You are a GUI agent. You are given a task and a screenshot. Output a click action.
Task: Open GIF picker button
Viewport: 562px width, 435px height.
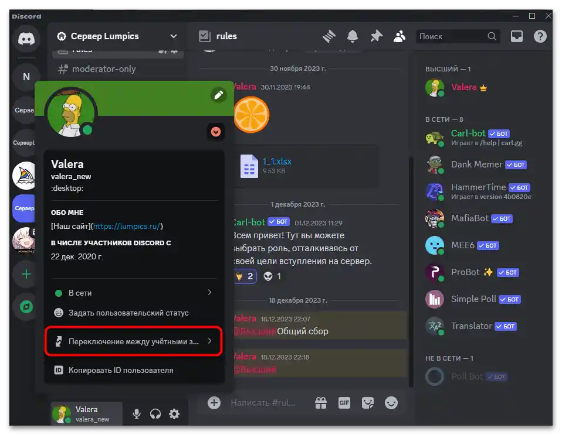[344, 403]
